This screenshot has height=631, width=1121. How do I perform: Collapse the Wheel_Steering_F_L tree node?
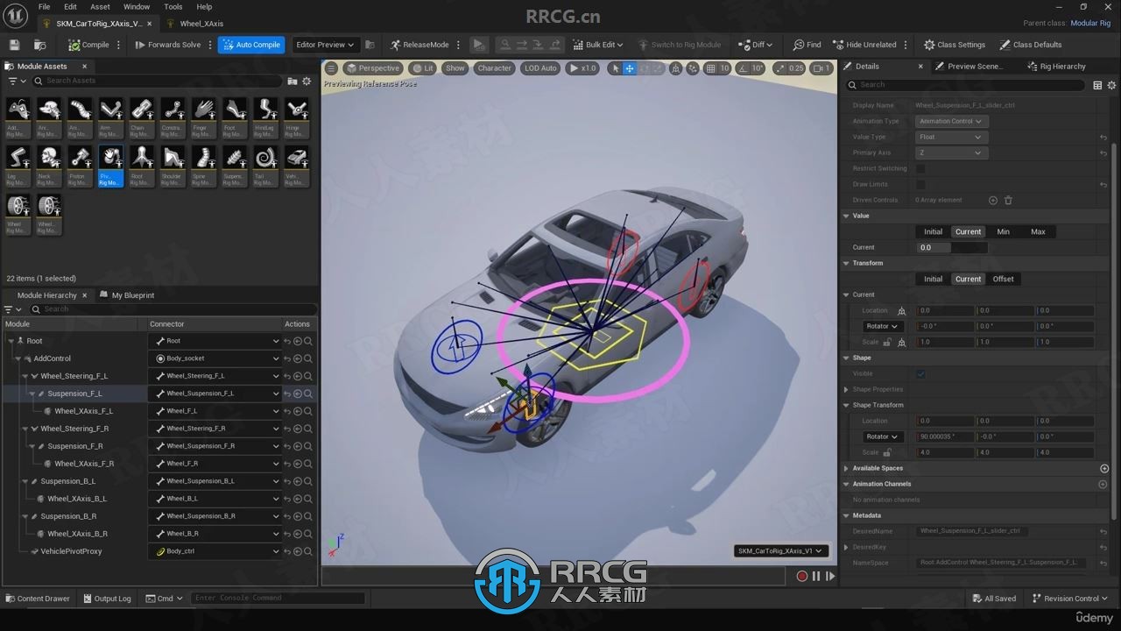tap(25, 376)
